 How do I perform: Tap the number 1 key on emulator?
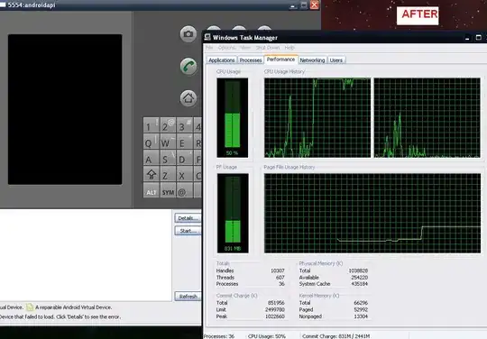152,125
